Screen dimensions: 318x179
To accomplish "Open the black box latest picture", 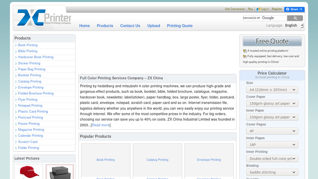I will (x=60, y=172).
